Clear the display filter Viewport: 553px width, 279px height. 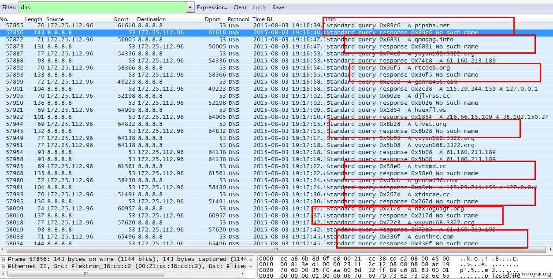(x=240, y=7)
